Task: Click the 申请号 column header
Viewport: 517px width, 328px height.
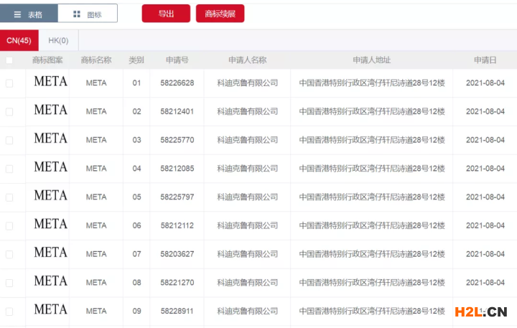Action: click(177, 60)
